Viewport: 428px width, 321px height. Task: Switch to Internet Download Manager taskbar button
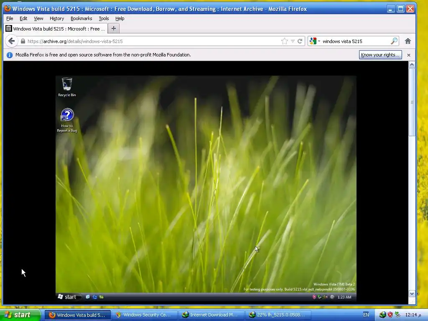[211, 315]
